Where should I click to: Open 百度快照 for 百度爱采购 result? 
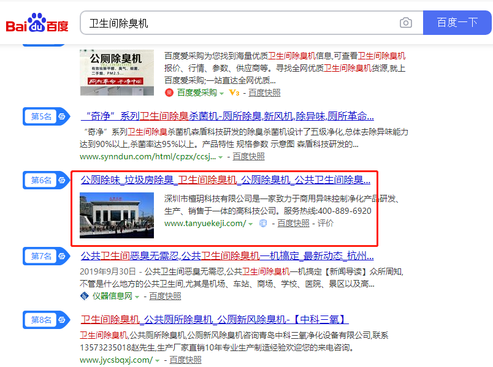[264, 93]
